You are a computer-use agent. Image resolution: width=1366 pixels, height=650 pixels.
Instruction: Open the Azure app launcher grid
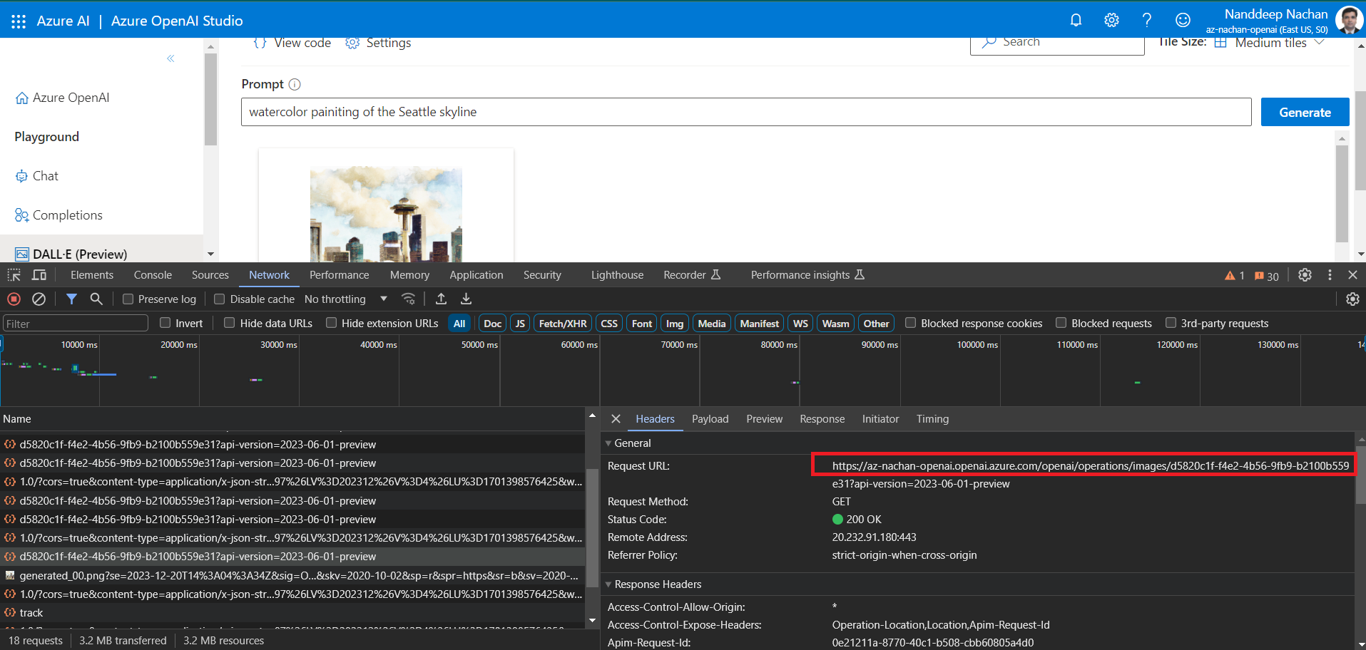(x=19, y=21)
